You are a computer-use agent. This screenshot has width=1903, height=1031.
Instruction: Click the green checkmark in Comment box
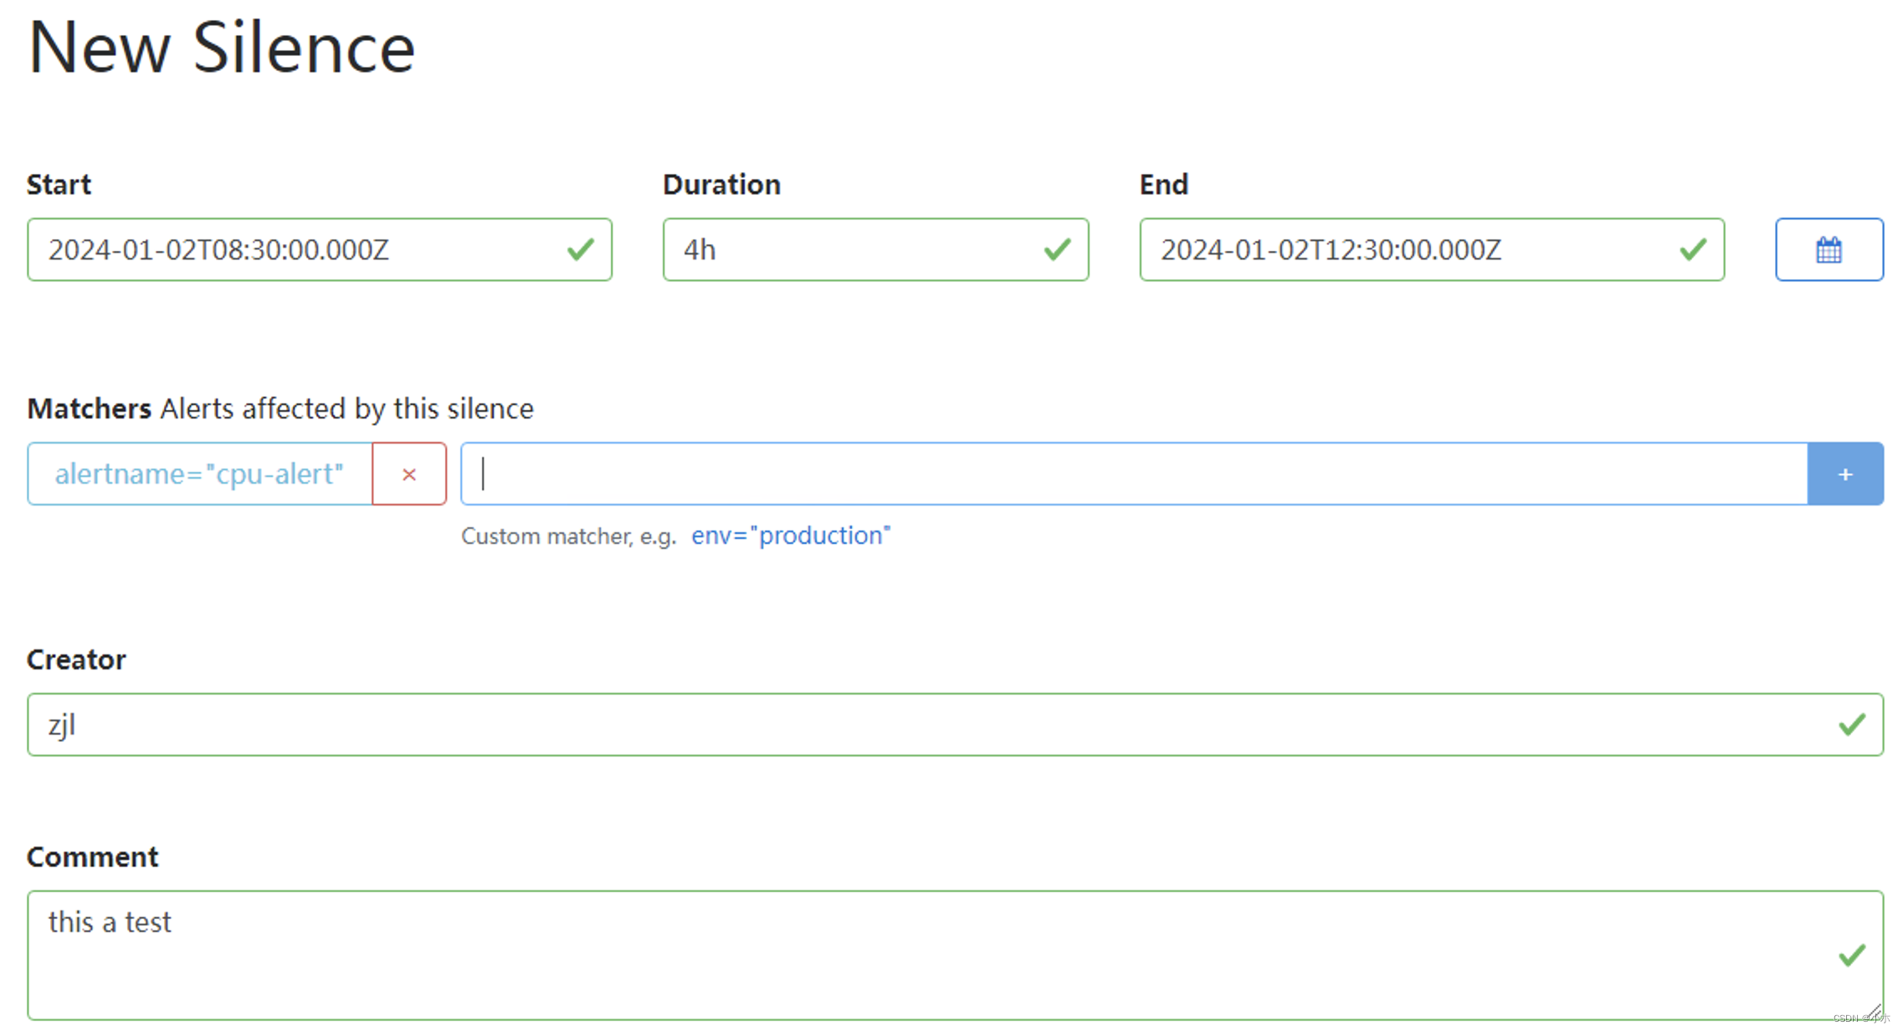click(x=1851, y=955)
